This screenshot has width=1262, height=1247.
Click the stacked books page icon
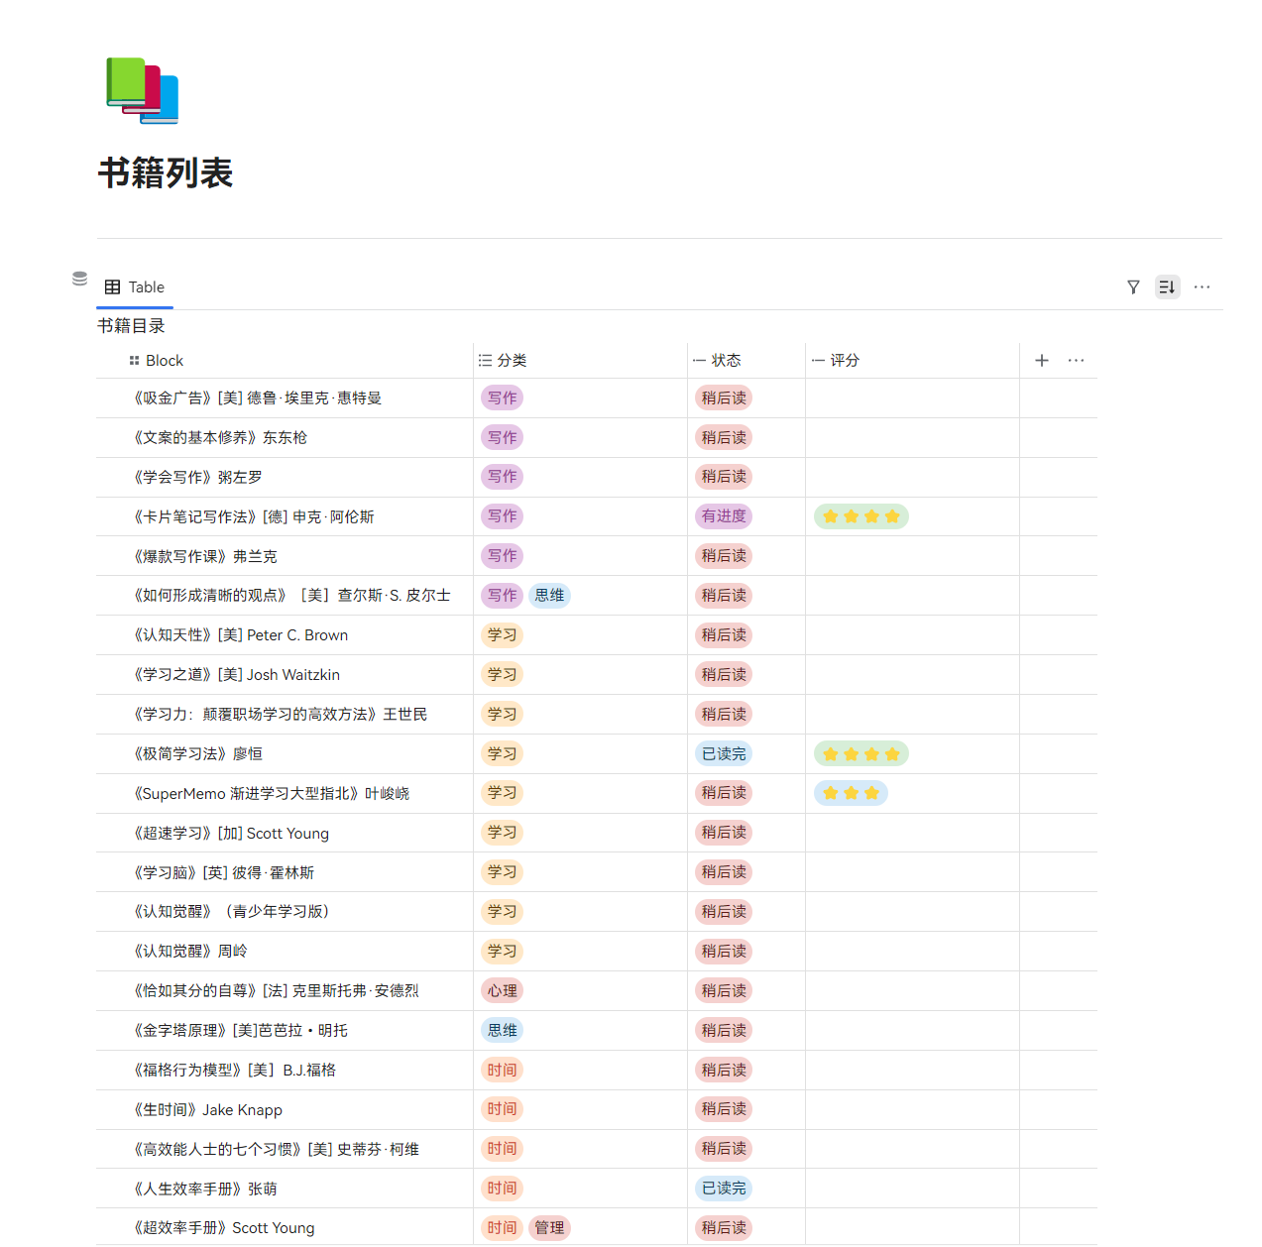coord(142,90)
